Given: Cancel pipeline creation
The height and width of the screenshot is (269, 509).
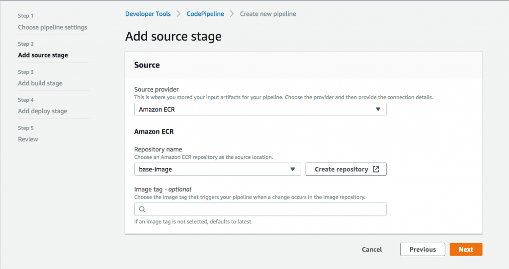Looking at the screenshot, I should click(x=372, y=249).
